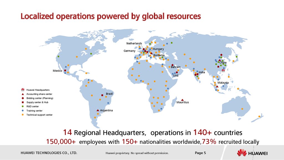Image resolution: width=284 pixels, height=160 pixels.
Task: Click the red triangle Accounting share center legend icon
Action: [23, 94]
